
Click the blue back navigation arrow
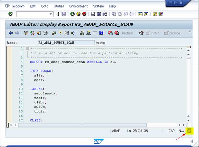click(11, 33)
